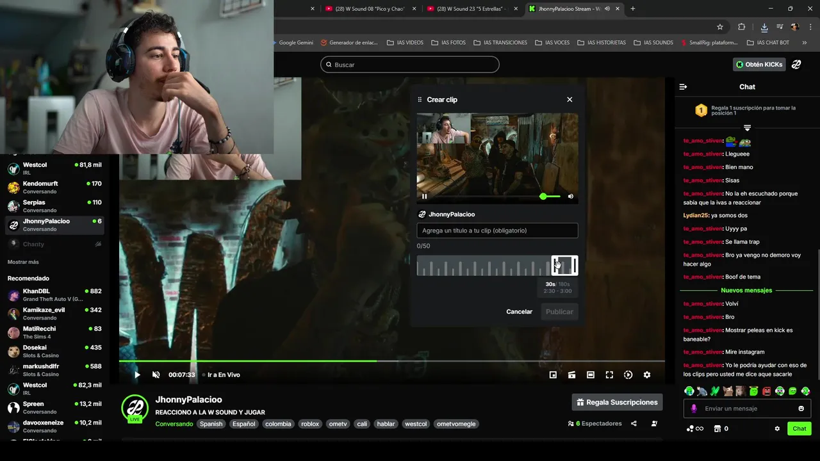Unmute the stream player volume
Image resolution: width=820 pixels, height=461 pixels.
point(156,375)
